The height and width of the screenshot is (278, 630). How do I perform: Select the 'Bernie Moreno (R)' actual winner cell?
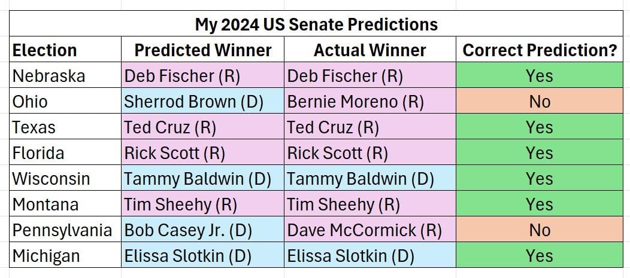[x=369, y=100]
